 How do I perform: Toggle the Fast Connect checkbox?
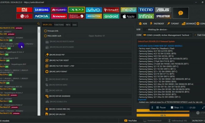point(195,35)
